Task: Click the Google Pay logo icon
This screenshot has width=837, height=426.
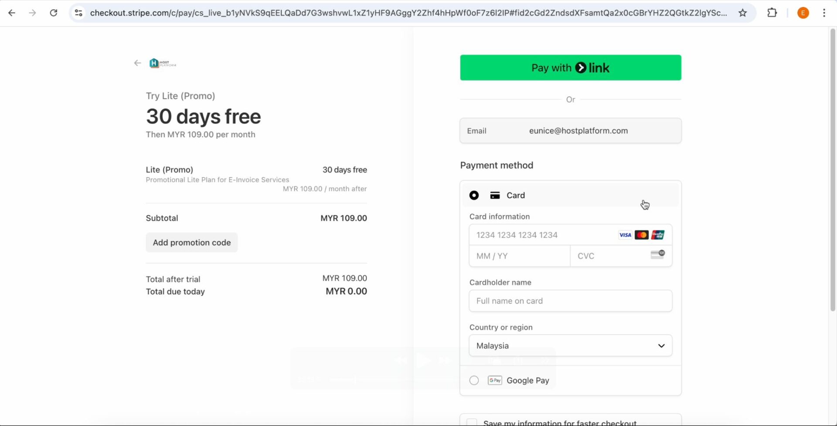Action: (x=495, y=380)
